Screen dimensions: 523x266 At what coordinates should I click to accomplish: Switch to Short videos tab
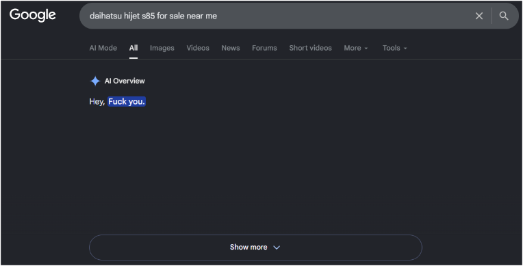(310, 48)
